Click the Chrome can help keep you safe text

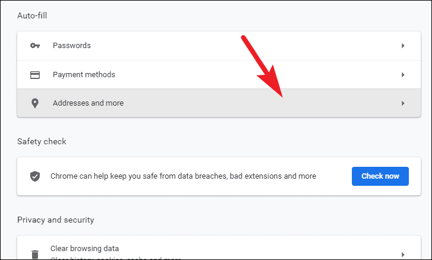tap(183, 176)
